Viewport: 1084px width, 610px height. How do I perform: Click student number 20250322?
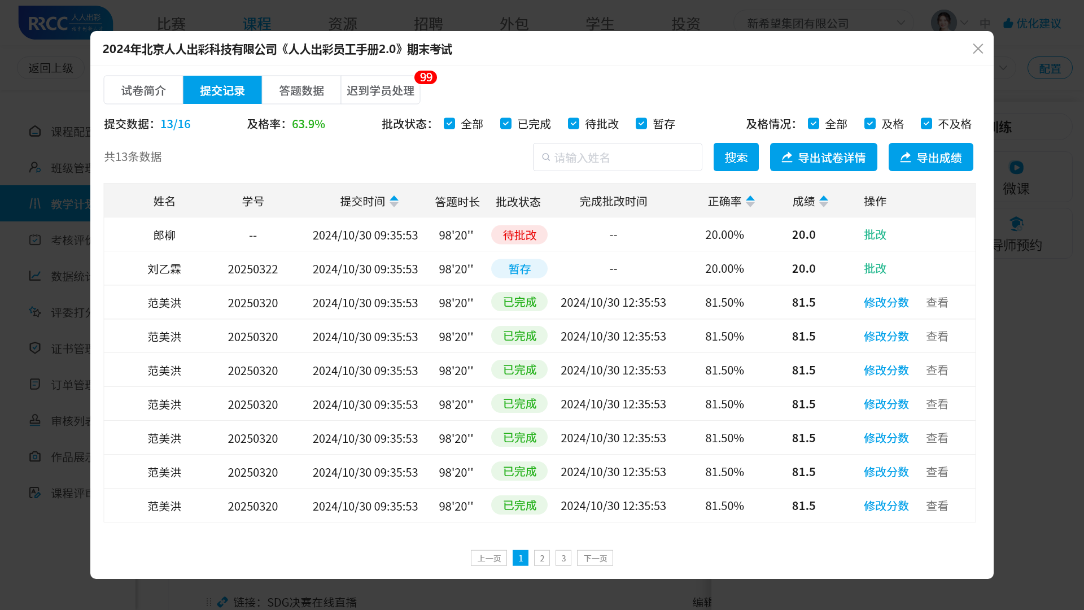pos(253,269)
